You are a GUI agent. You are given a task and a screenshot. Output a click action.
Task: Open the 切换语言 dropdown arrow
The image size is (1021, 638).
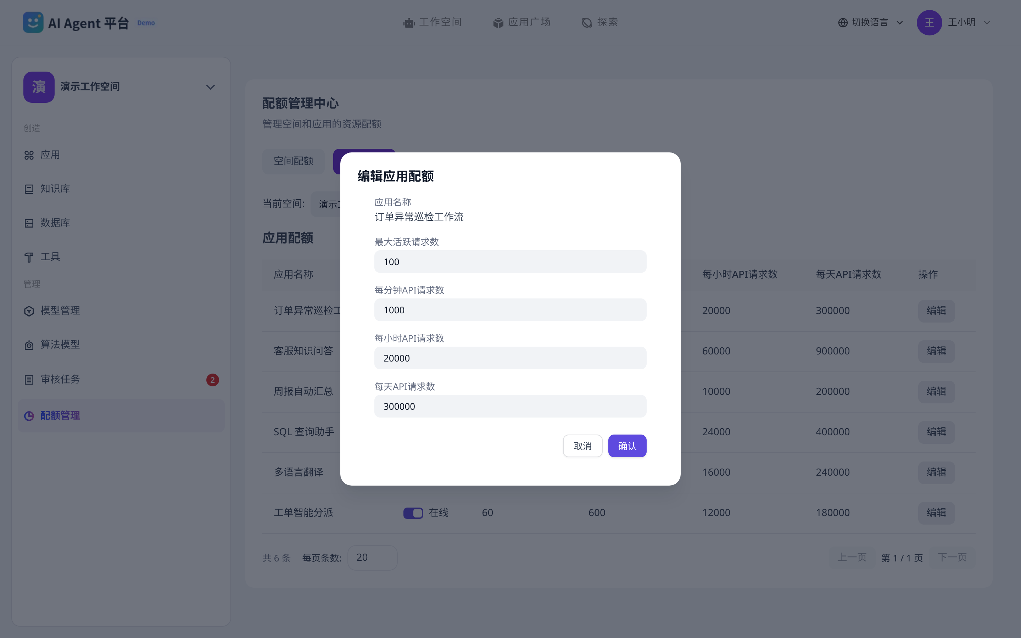pos(899,23)
